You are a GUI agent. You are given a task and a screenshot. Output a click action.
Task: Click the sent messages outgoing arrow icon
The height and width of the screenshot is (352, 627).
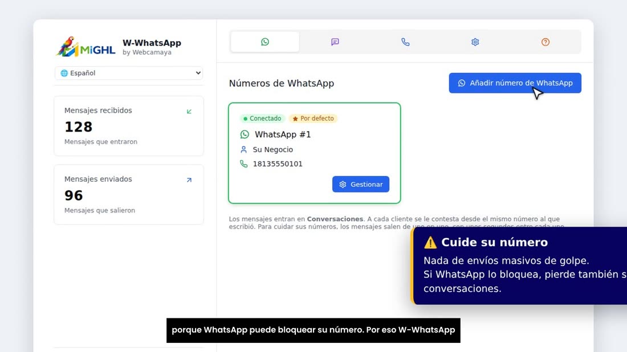tap(189, 180)
